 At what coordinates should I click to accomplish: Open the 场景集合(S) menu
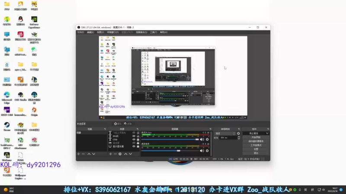141,32
